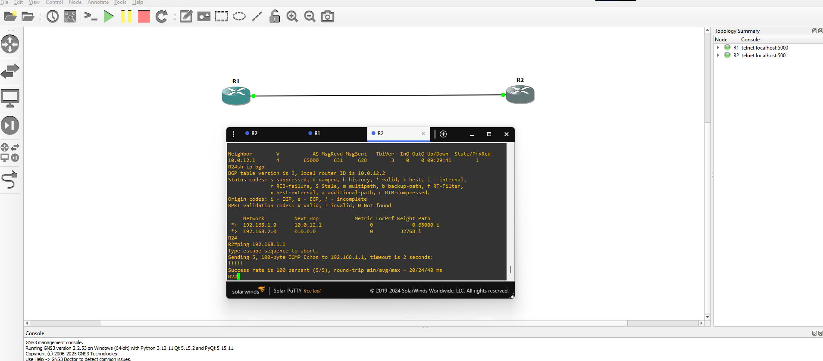Open the Help menu
The height and width of the screenshot is (361, 823).
point(138,2)
